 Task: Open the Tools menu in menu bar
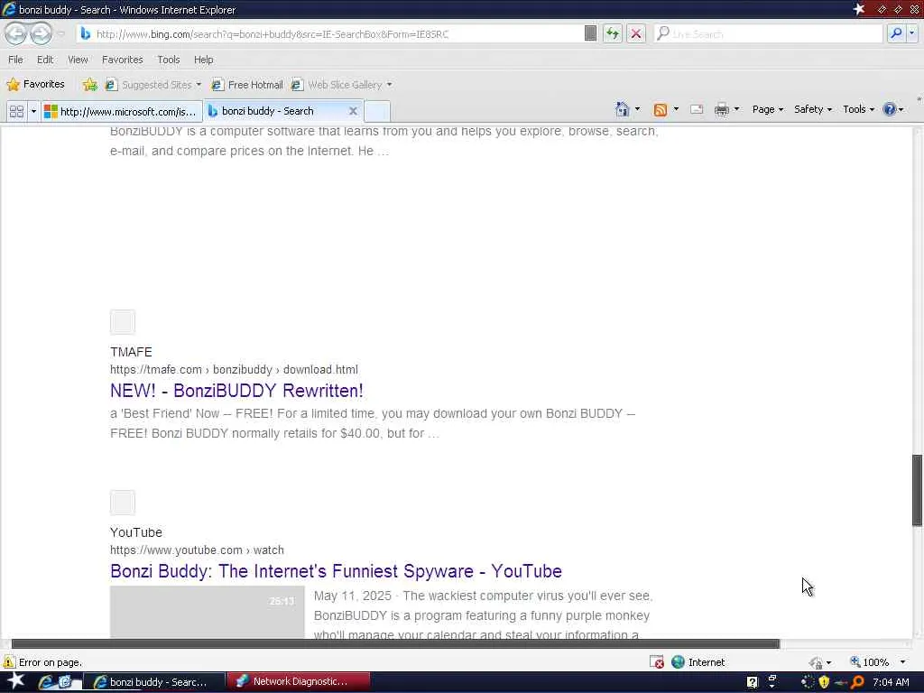(168, 60)
